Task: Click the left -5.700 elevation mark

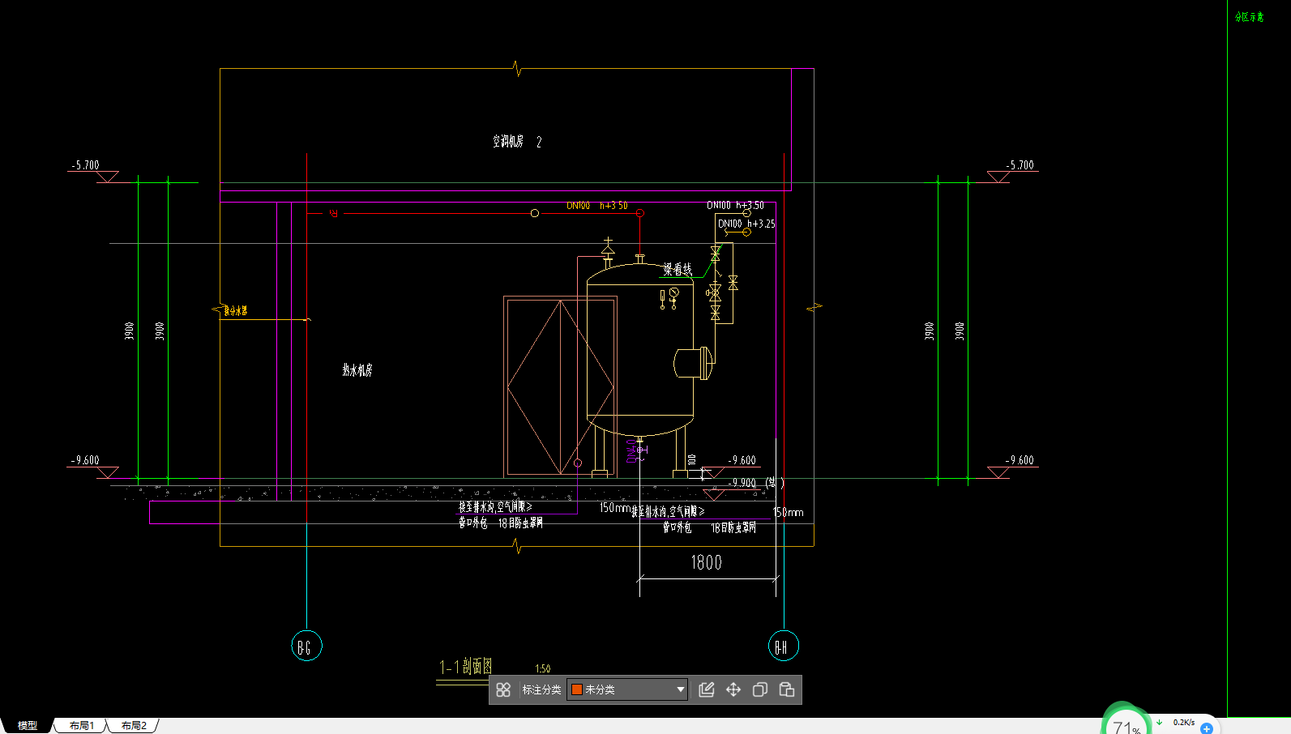Action: [x=84, y=165]
